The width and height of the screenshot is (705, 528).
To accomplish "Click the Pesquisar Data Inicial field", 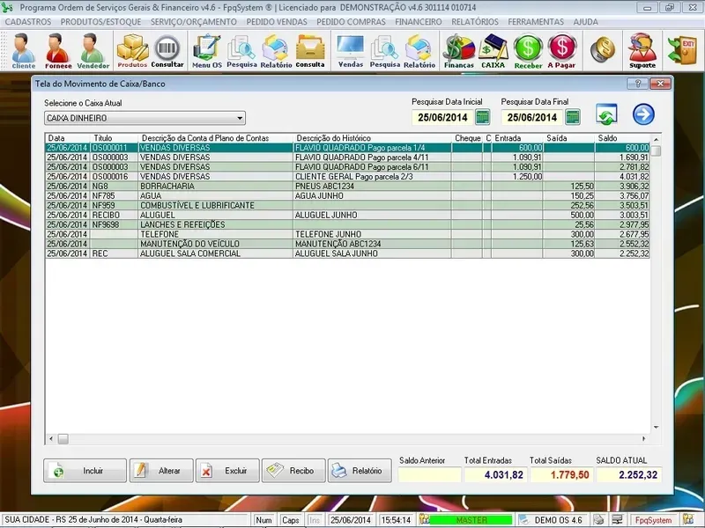I will 442,117.
